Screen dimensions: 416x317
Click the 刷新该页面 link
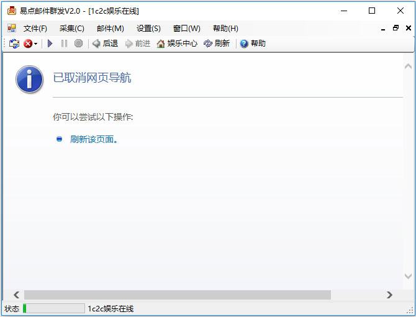coord(94,139)
